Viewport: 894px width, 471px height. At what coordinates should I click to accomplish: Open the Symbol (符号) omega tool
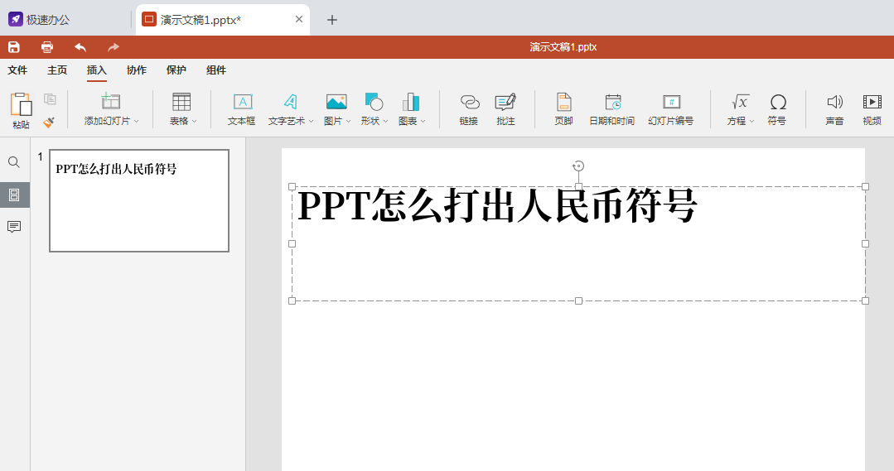point(777,109)
